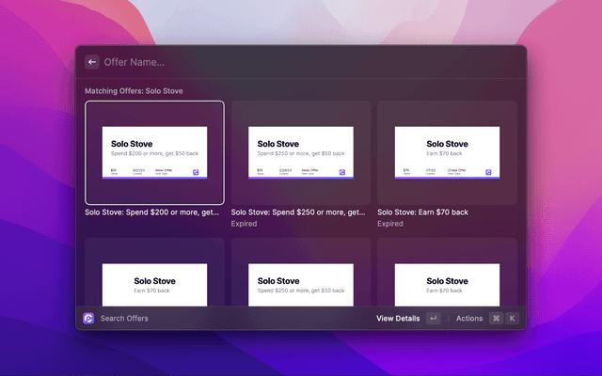Screen dimensions: 602x376
Task: Select the expired Earn $70 back offer card
Action: [x=447, y=152]
